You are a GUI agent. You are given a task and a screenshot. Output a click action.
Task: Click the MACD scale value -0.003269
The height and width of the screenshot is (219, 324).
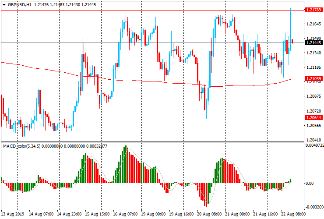[x=315, y=207]
